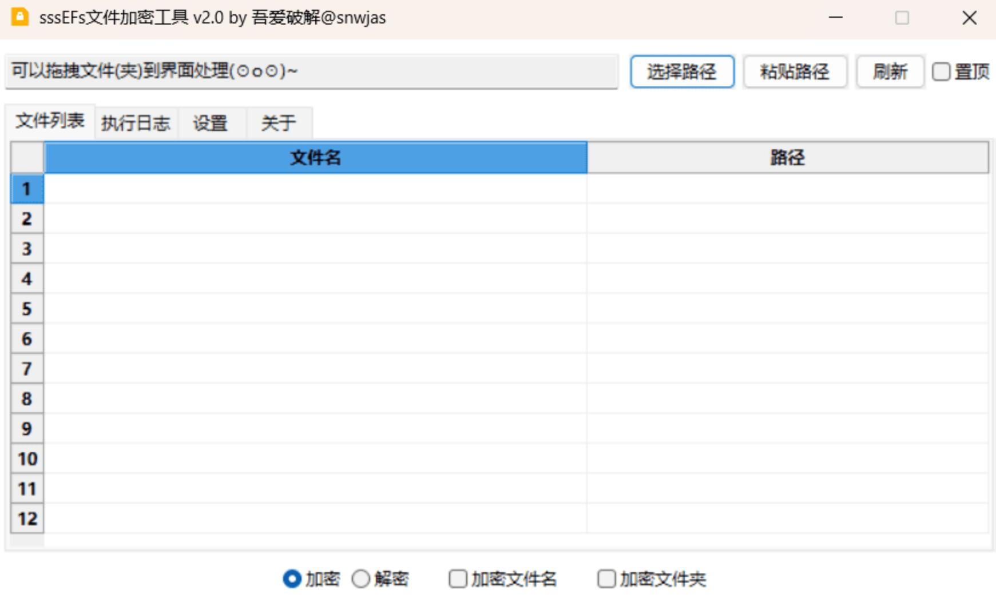
Task: Select row header 3
Action: pyautogui.click(x=27, y=249)
